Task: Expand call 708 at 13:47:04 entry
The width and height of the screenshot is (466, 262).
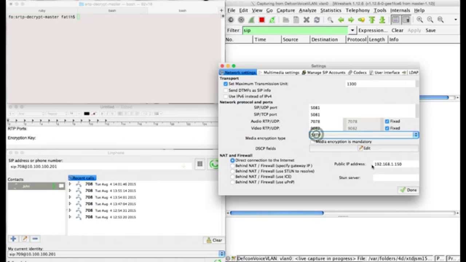Action: (70, 204)
